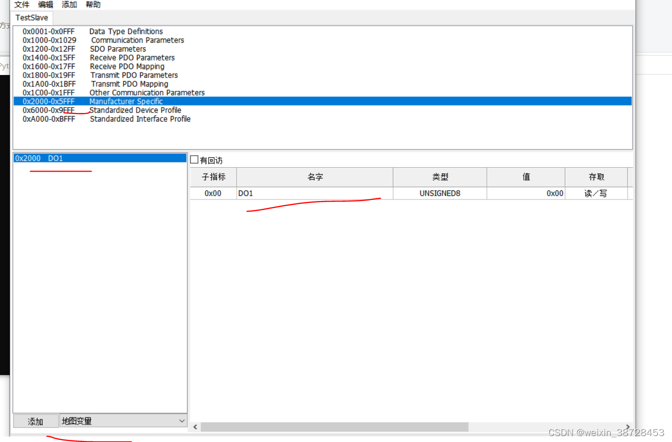This screenshot has width=672, height=442.
Task: Open the 地图变量 dropdown
Action: pos(123,421)
